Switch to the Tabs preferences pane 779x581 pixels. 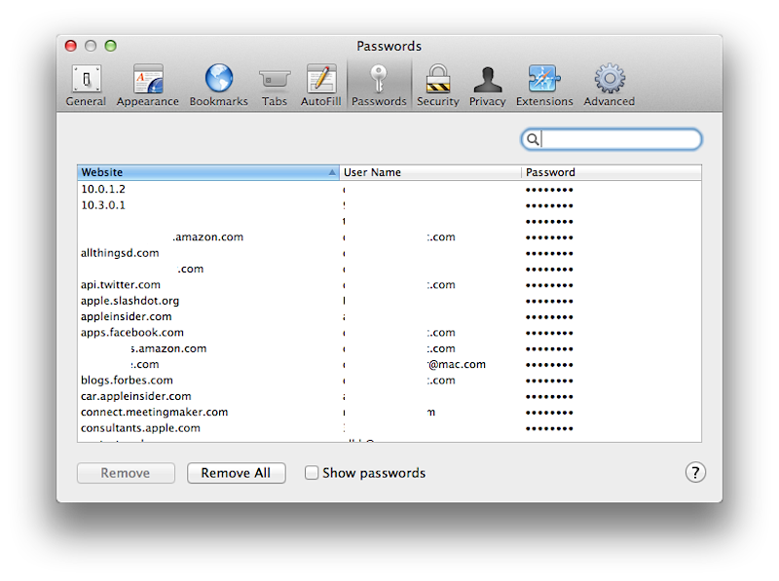[x=275, y=86]
